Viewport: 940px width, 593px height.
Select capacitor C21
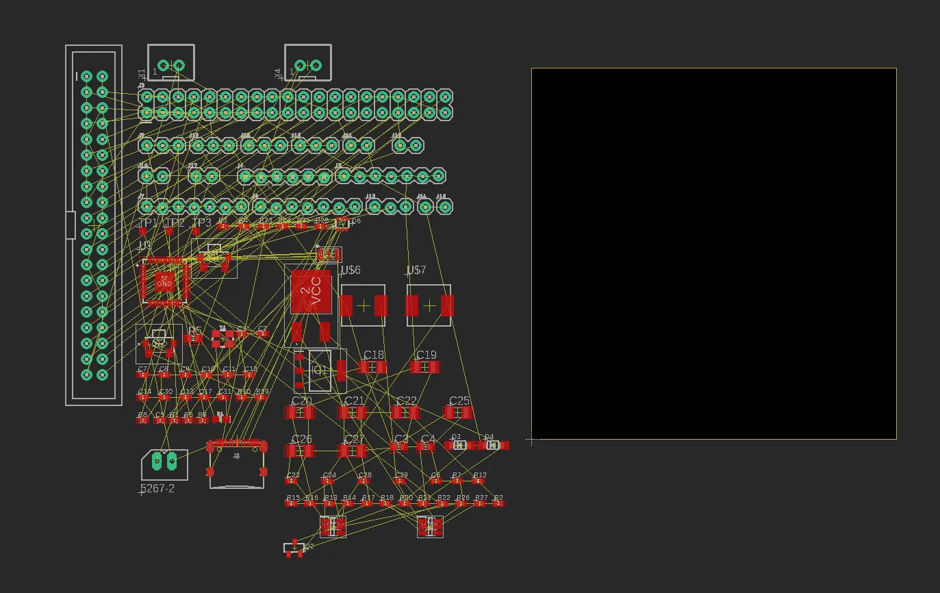coord(353,412)
